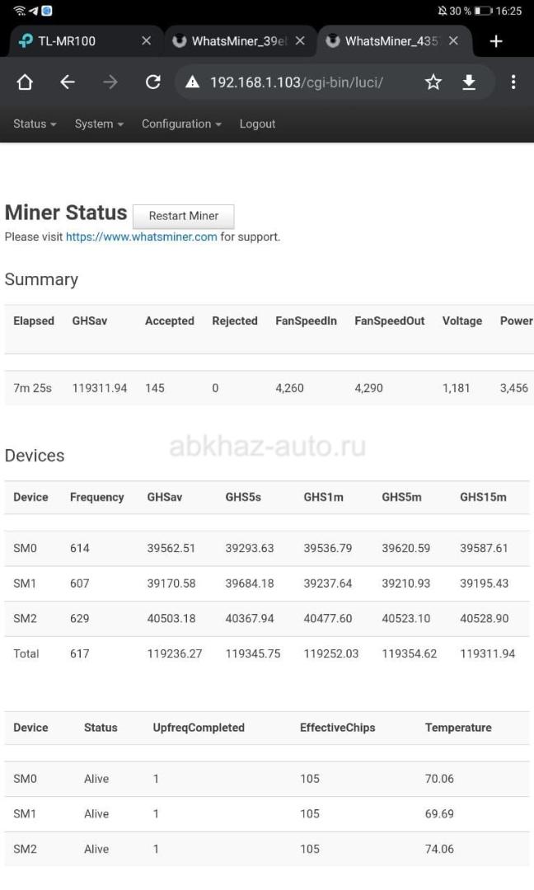Close the TL-MR100 tab

[147, 41]
